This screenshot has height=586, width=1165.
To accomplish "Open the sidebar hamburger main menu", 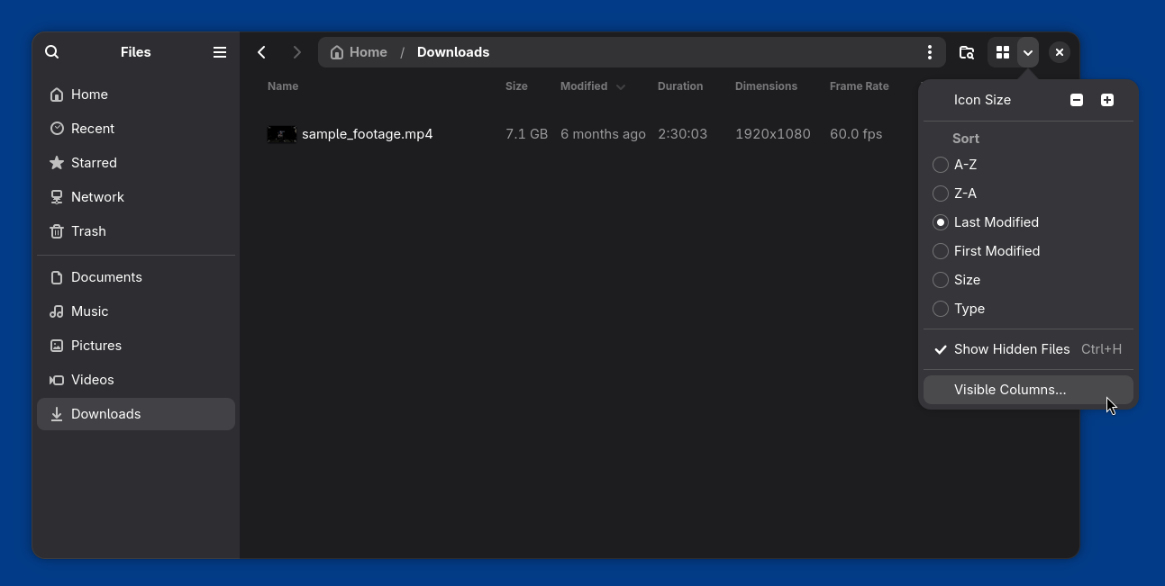I will point(219,52).
